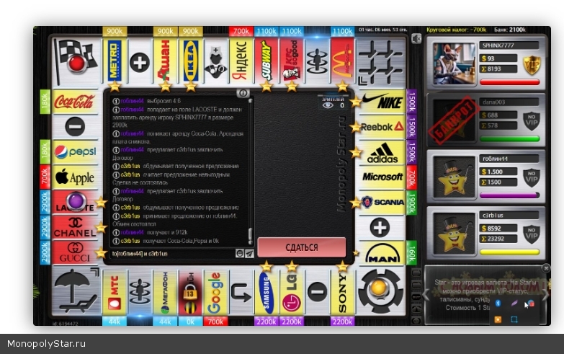The image size is (564, 354).
Task: Click the СДАТЬСЯ surrender button
Action: [x=301, y=247]
